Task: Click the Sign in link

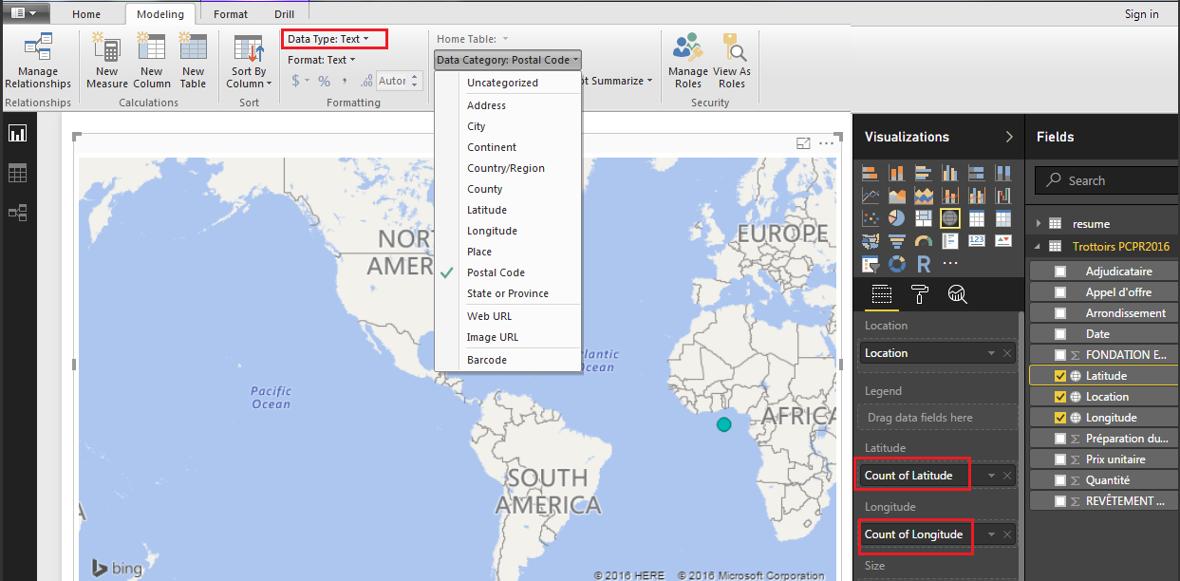Action: pos(1141,14)
